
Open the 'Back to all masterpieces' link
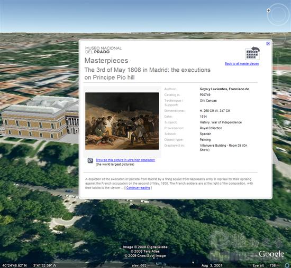tap(242, 64)
